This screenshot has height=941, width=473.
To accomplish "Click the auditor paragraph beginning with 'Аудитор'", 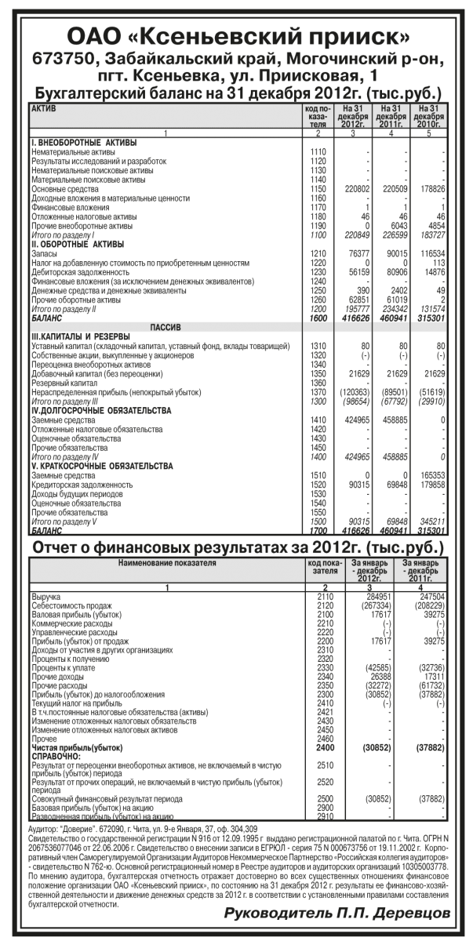I will [x=236, y=863].
